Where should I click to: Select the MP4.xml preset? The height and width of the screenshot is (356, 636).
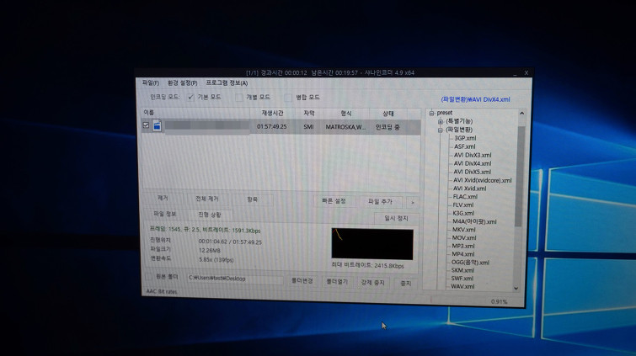point(463,254)
